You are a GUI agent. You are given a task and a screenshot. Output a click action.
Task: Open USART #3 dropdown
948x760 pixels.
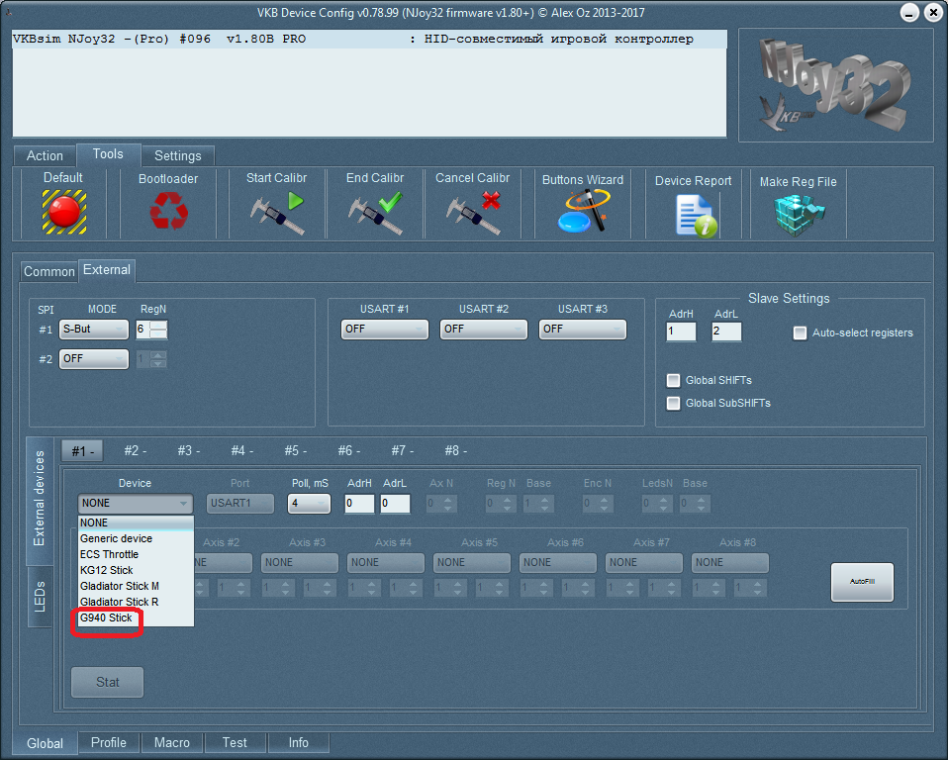click(583, 330)
